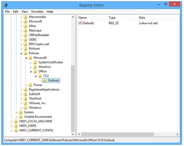Click the ODBC folder icon
The width and height of the screenshot is (184, 146).
coord(25,40)
